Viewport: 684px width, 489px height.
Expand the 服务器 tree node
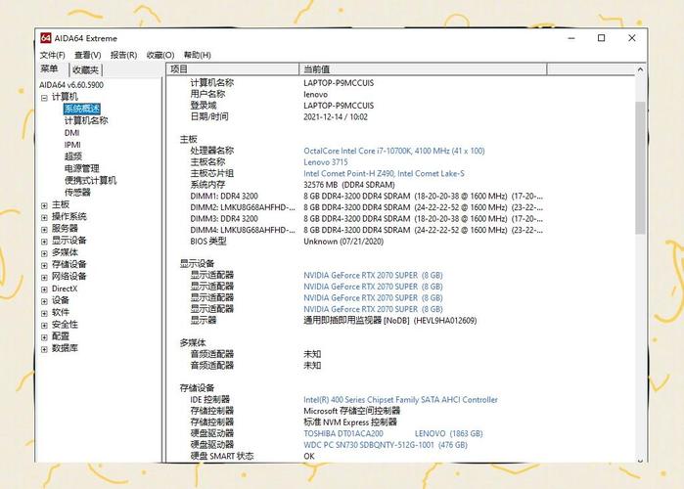click(44, 229)
